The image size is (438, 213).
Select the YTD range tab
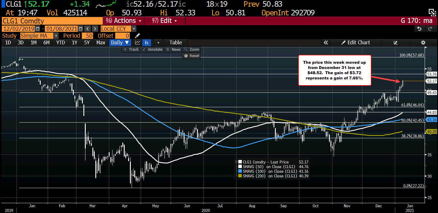(60, 43)
